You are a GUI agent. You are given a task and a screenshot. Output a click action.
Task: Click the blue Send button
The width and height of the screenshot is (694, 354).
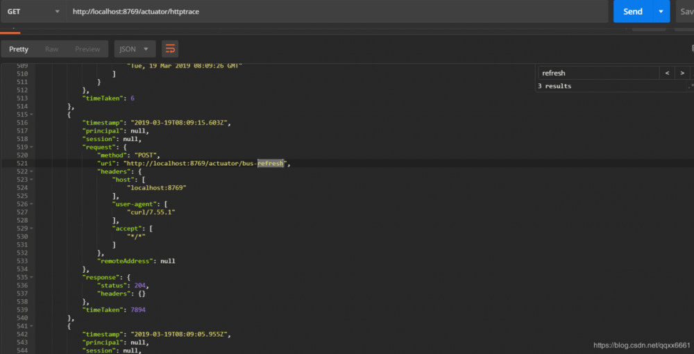632,11
